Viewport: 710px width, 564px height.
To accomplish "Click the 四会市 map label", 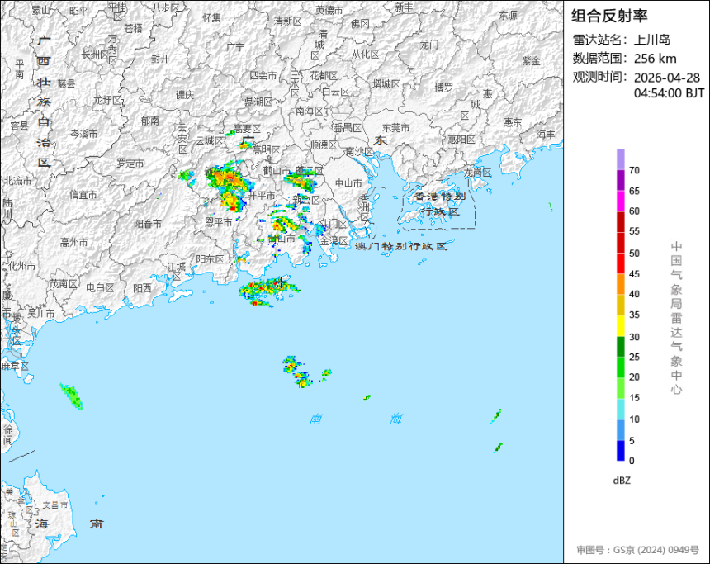I will point(263,75).
